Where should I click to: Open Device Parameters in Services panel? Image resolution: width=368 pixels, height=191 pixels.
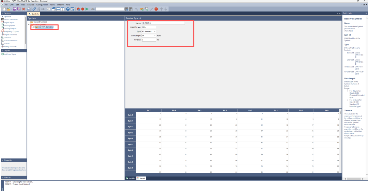(11, 19)
